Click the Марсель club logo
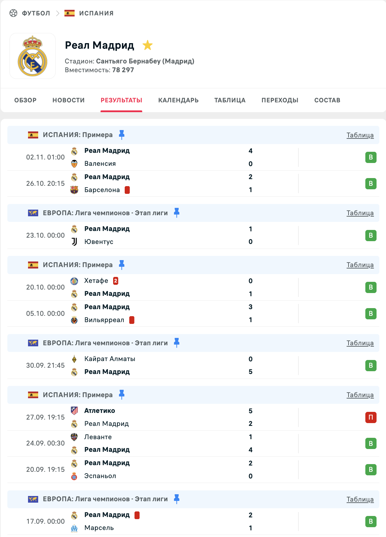Viewport: 386px width, 537px height. coord(74,528)
